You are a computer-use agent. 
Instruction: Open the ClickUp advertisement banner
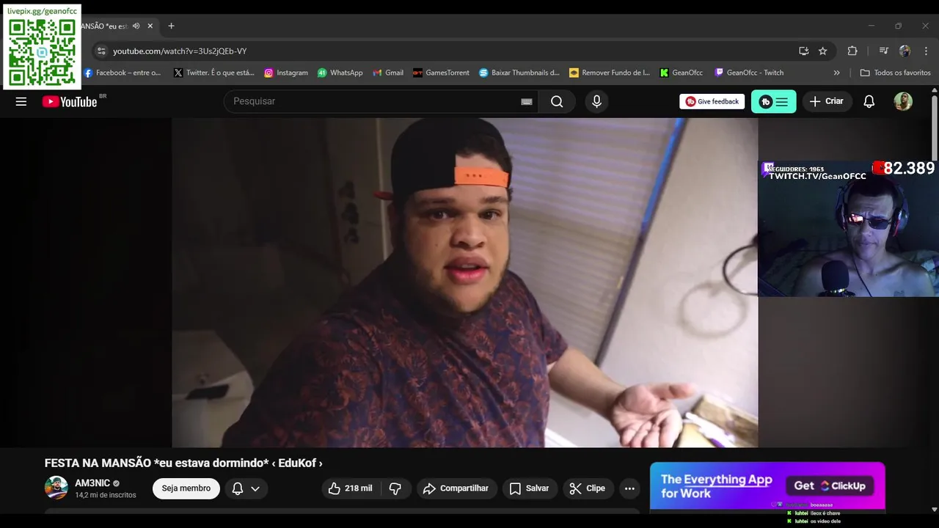tap(767, 485)
